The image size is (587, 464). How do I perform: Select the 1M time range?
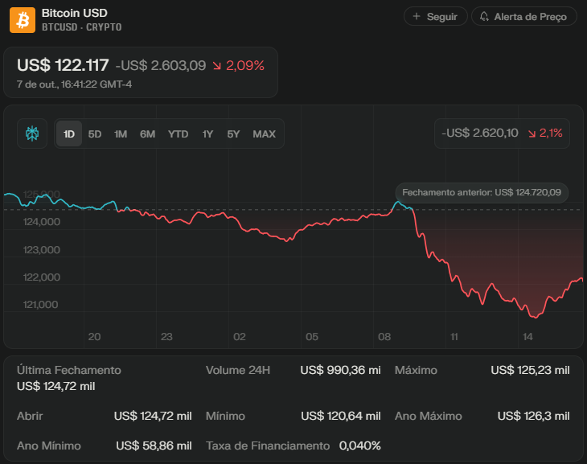(121, 134)
